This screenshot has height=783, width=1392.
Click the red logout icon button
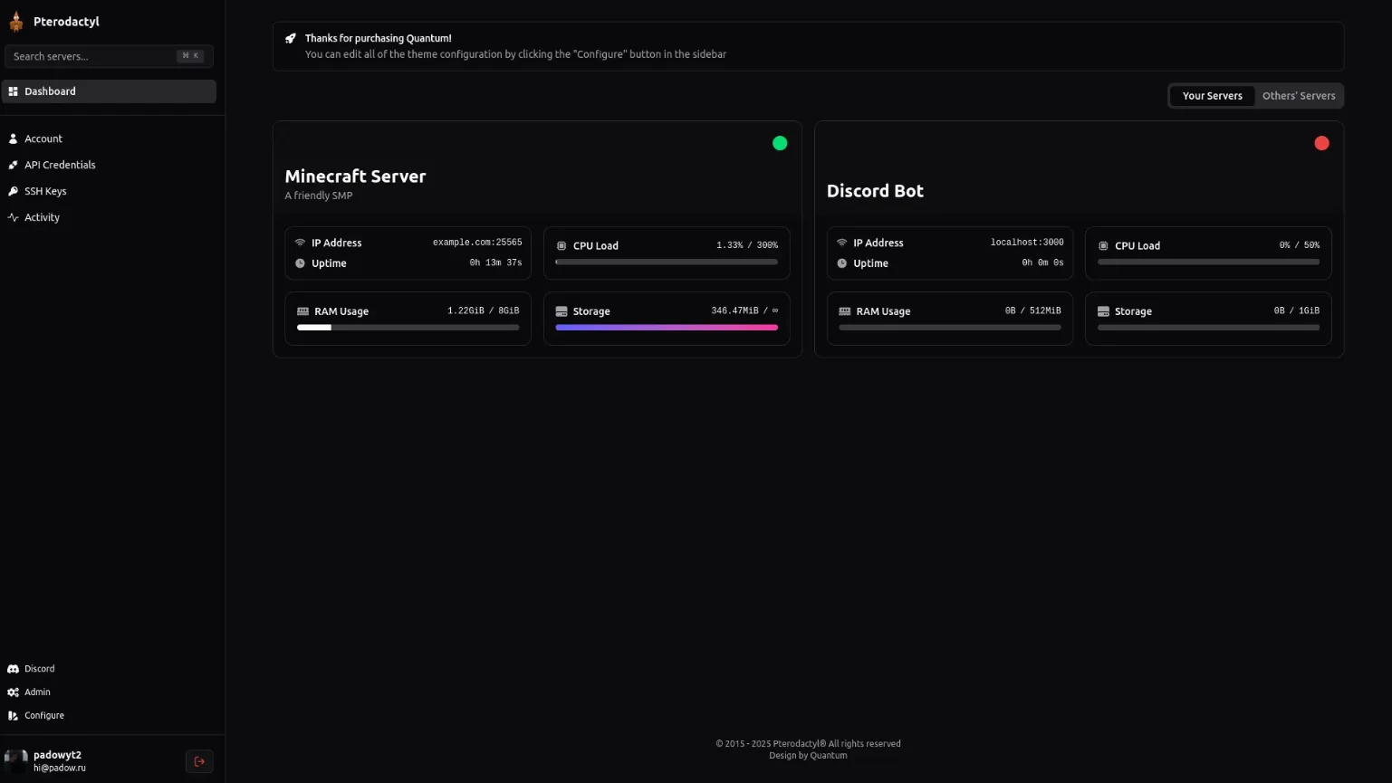199,761
